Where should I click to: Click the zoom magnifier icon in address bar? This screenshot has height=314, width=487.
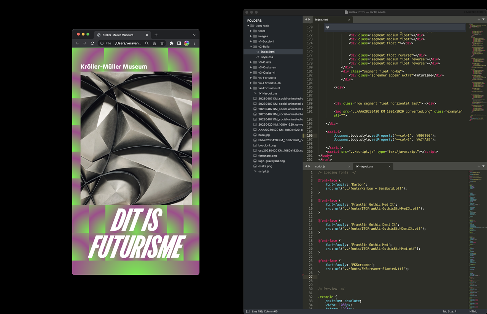tap(147, 43)
